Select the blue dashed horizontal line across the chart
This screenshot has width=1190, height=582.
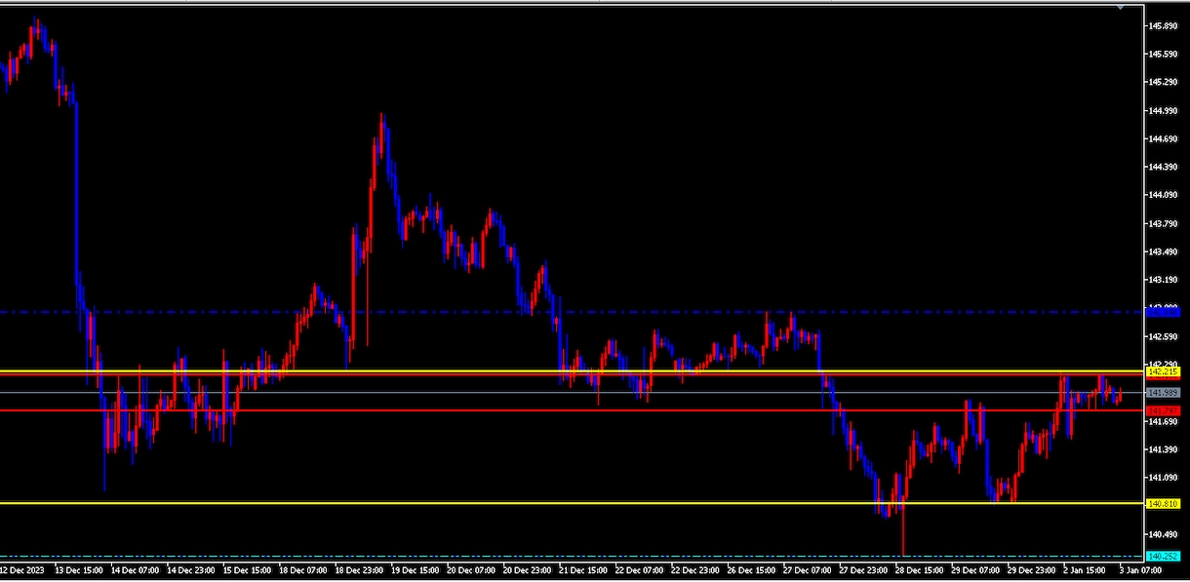pos(571,312)
